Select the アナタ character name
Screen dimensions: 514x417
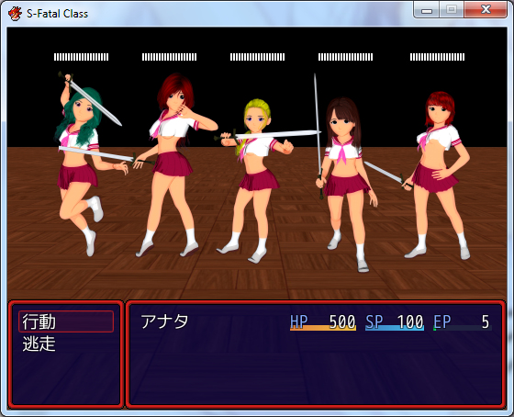click(x=164, y=321)
